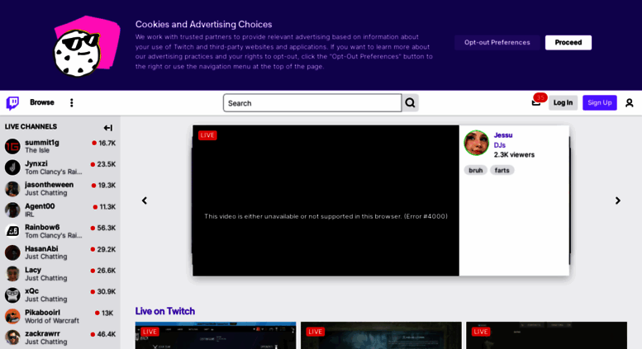This screenshot has width=642, height=349.
Task: Click Cookies and Advertising Choices heading
Action: 203,24
